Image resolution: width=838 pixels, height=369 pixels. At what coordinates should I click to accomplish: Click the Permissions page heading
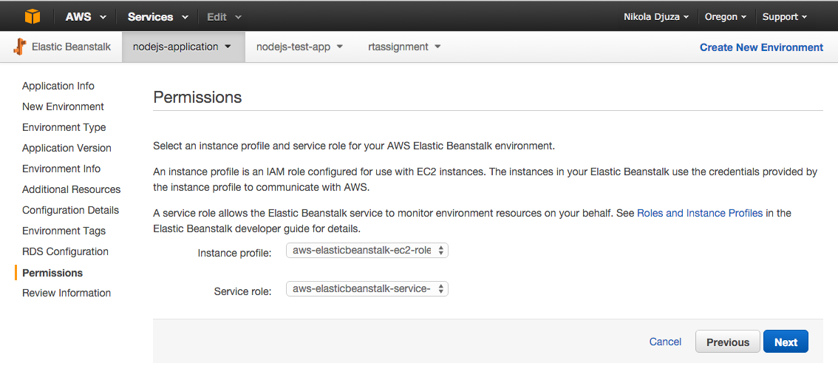[x=198, y=98]
